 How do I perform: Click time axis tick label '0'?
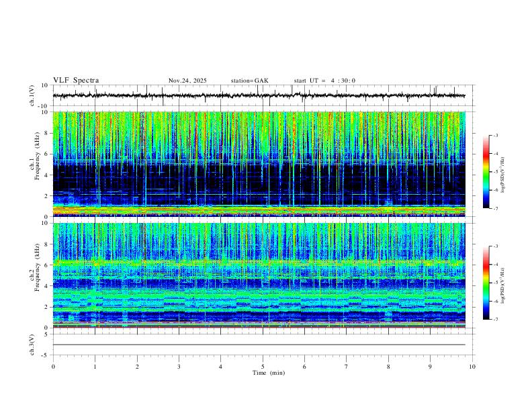(53, 367)
